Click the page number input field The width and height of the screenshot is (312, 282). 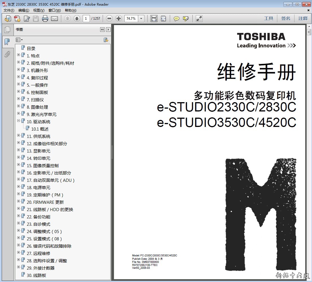(x=86, y=19)
